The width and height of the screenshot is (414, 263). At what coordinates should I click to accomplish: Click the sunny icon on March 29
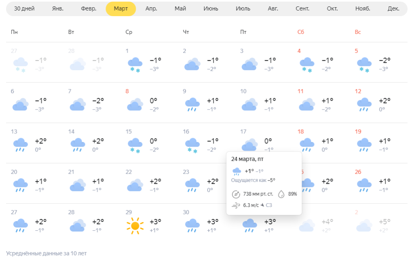135,226
